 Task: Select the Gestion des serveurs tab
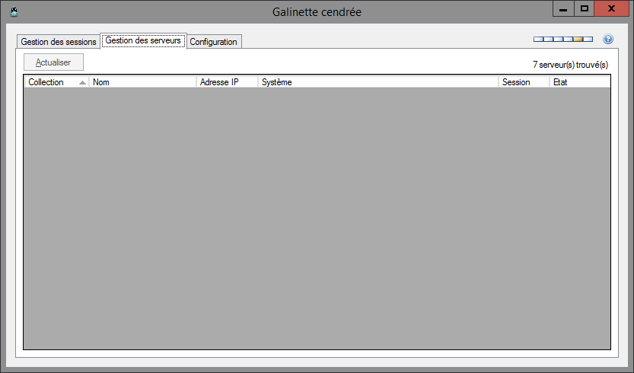click(x=143, y=40)
